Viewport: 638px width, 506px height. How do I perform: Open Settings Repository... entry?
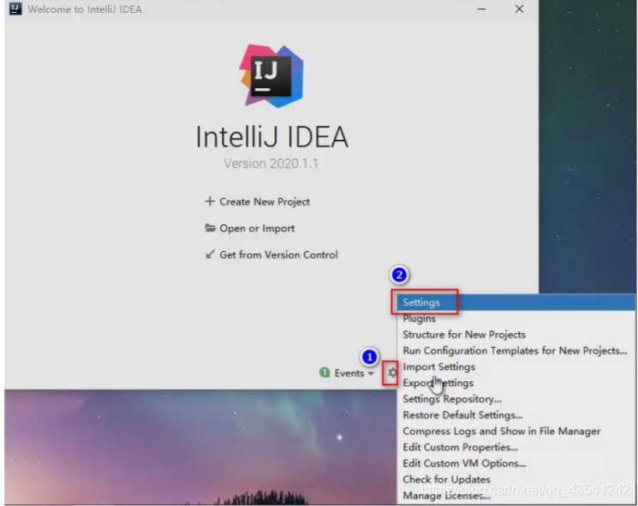pos(516,399)
